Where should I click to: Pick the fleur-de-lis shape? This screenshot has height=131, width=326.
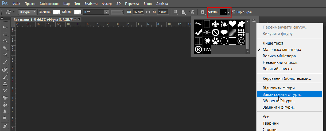(215, 24)
